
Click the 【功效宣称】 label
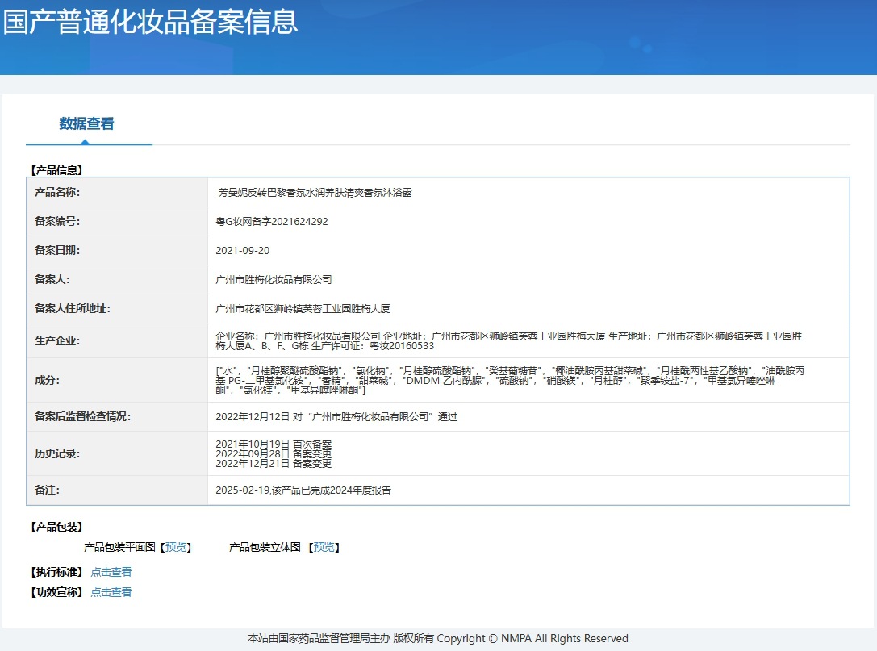coord(56,592)
